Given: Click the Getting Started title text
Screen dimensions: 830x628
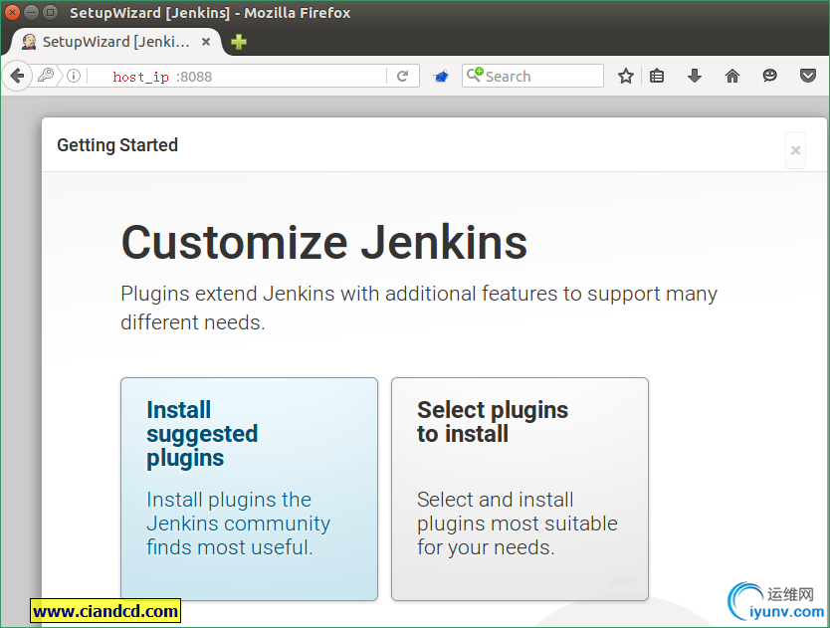Looking at the screenshot, I should 117,145.
